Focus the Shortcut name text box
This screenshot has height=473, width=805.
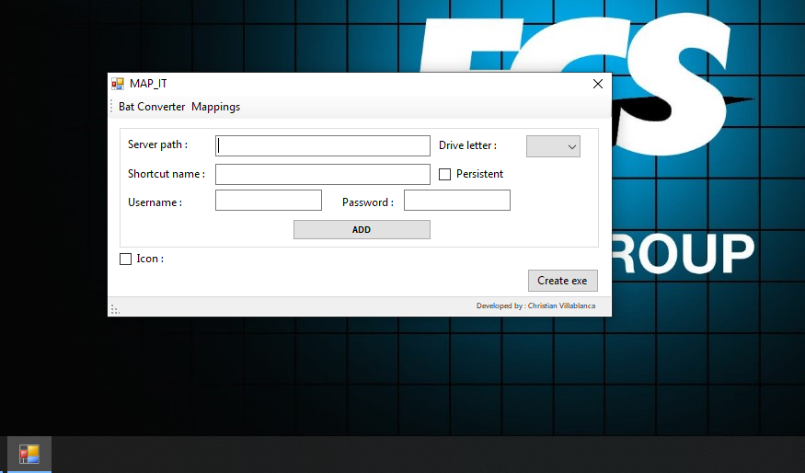322,174
